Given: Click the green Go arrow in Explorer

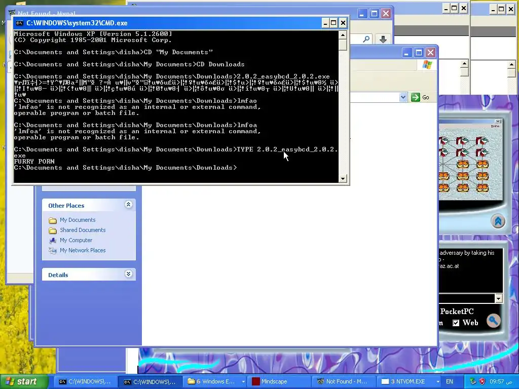Looking at the screenshot, I should point(416,97).
